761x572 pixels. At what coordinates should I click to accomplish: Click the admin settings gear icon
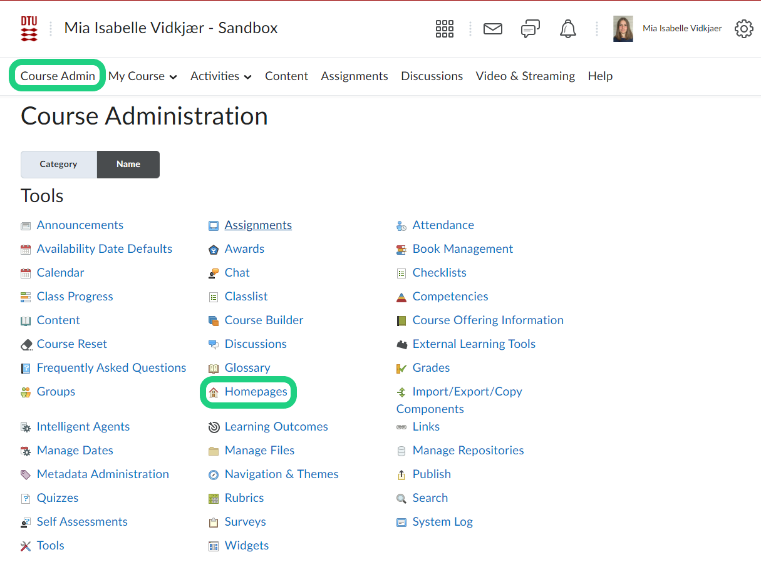tap(743, 29)
